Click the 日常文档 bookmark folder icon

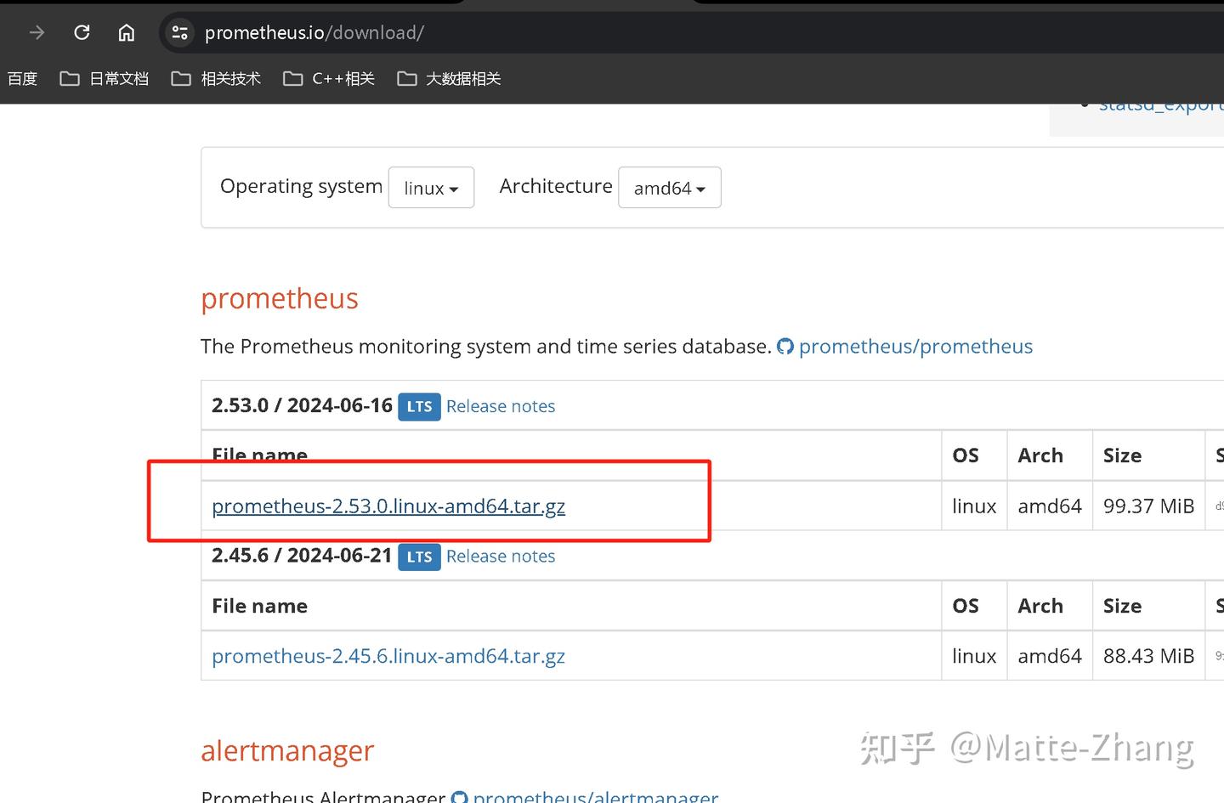[69, 78]
